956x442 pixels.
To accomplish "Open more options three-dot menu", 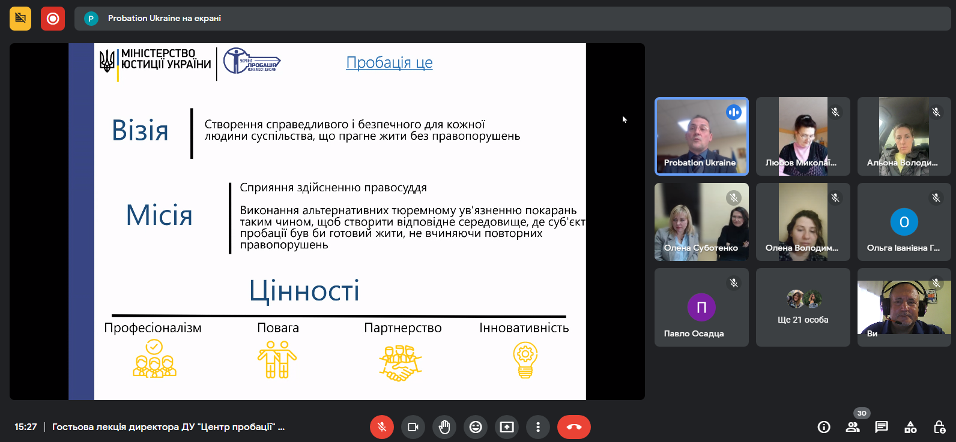I will click(538, 427).
